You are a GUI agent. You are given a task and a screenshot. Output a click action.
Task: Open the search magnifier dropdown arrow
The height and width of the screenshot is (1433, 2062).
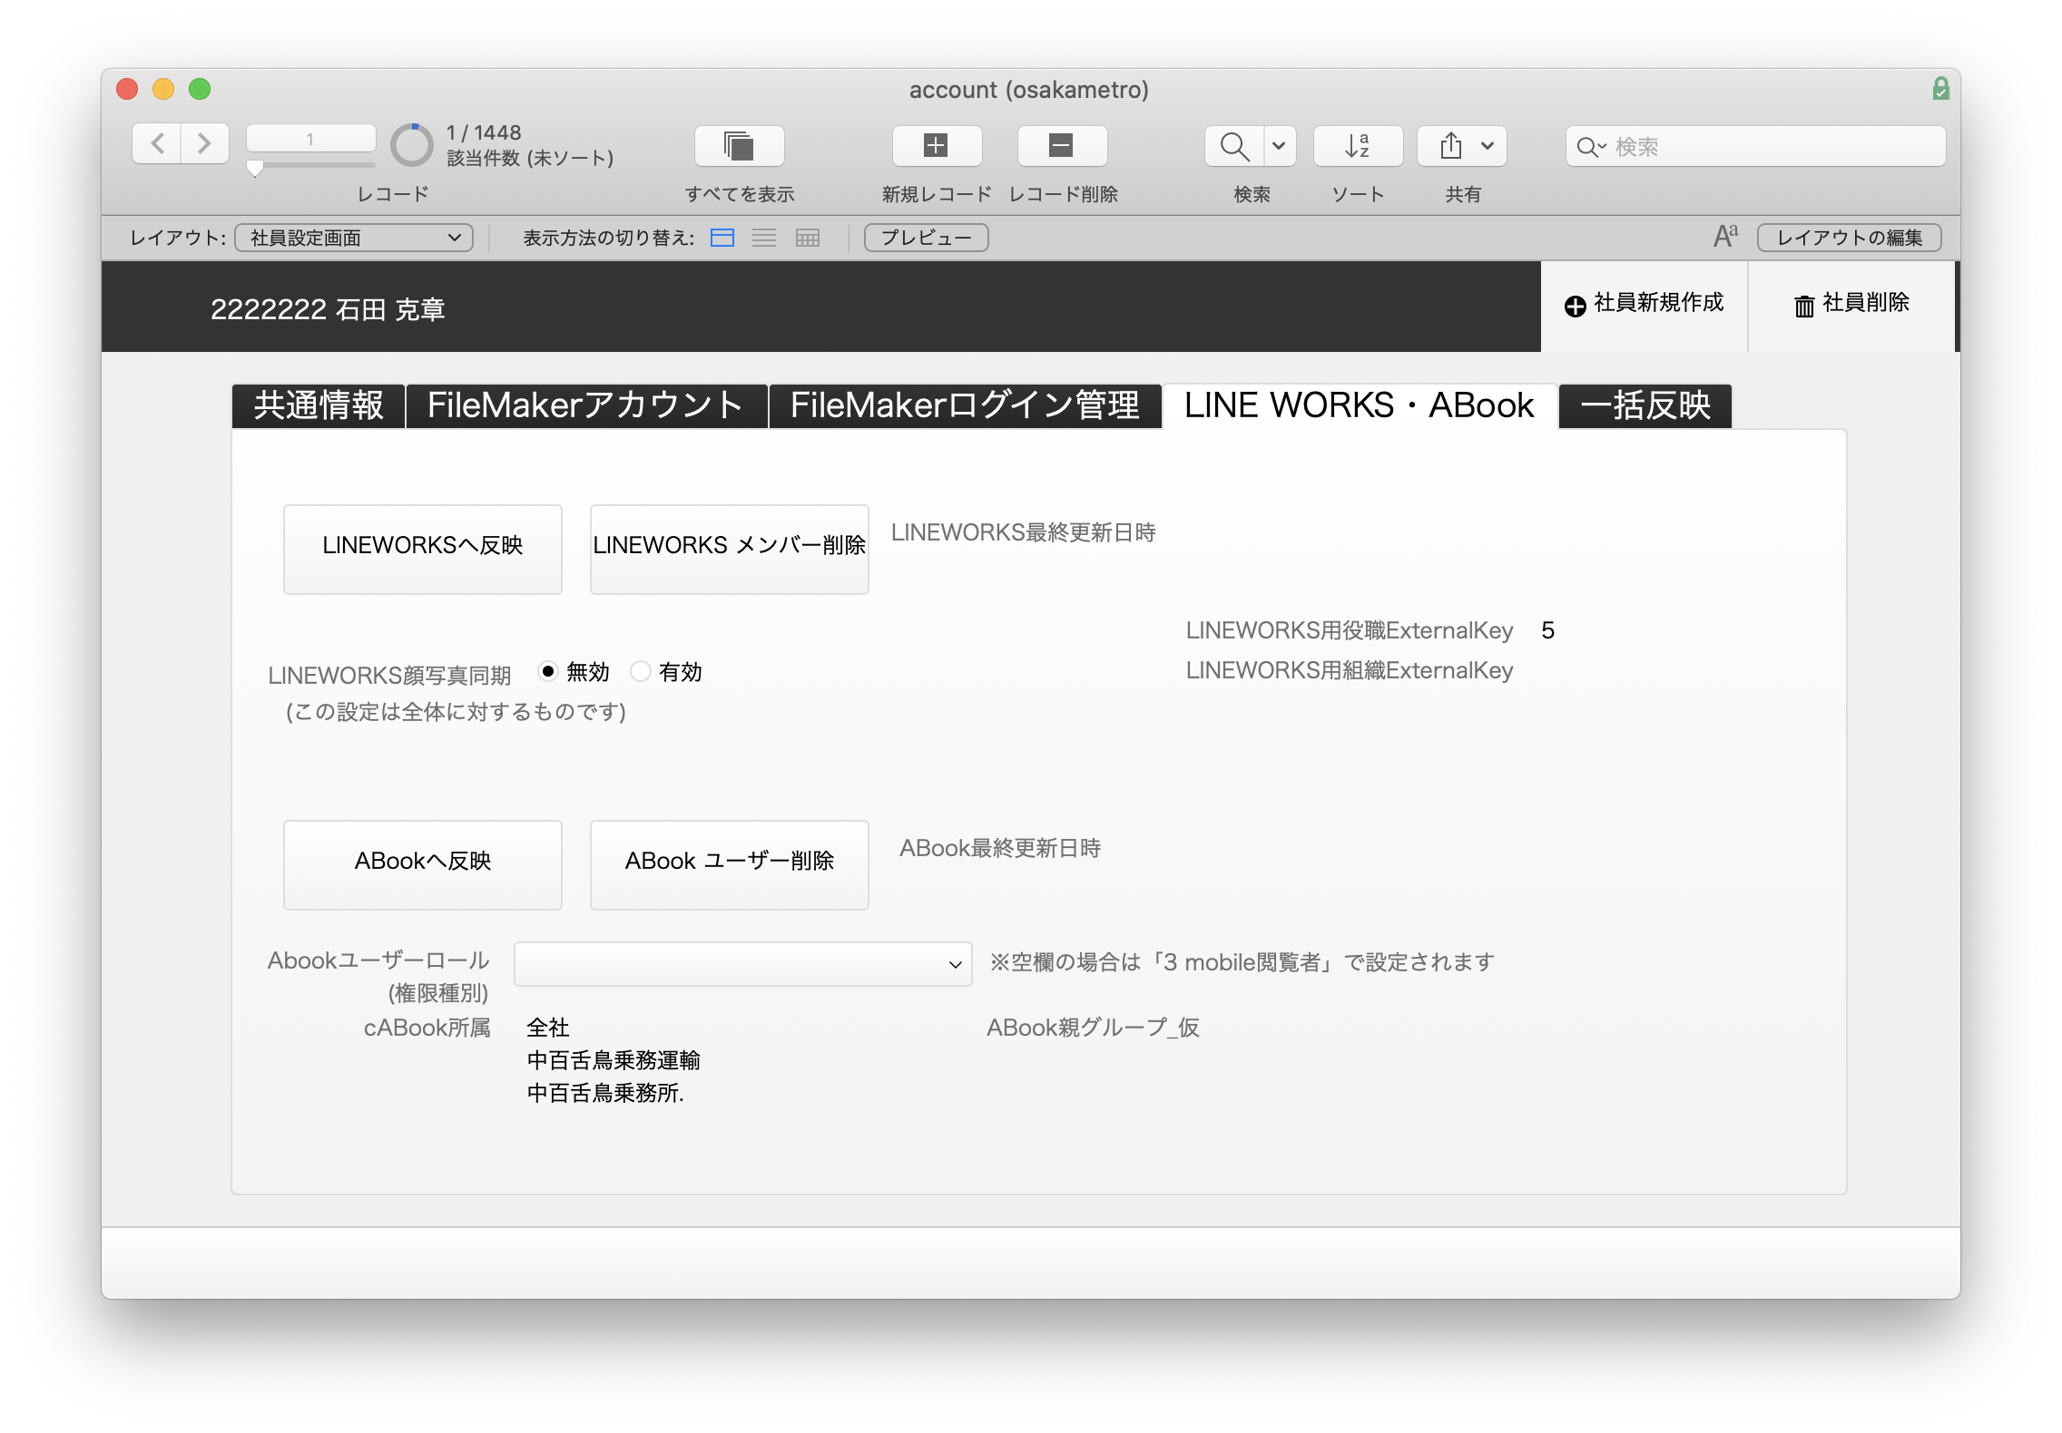click(1278, 146)
